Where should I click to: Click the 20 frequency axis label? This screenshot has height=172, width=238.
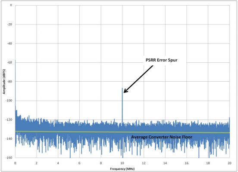coord(229,163)
